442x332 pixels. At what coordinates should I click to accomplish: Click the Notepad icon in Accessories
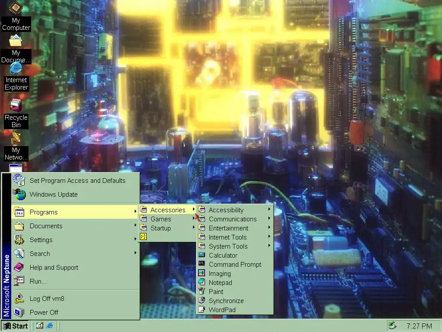[x=202, y=282]
